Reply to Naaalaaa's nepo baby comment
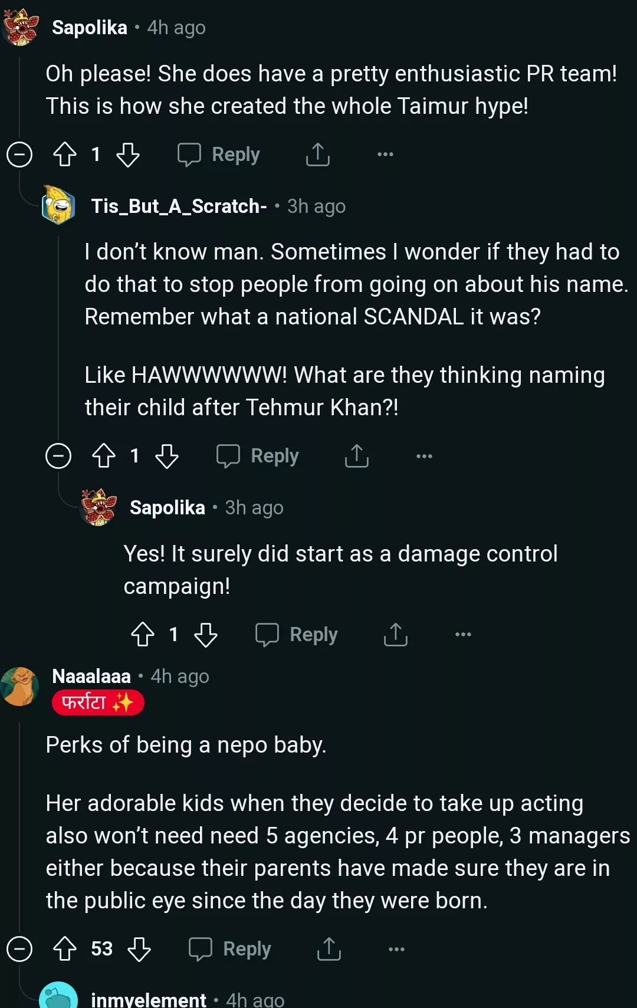The image size is (637, 1008). point(230,949)
